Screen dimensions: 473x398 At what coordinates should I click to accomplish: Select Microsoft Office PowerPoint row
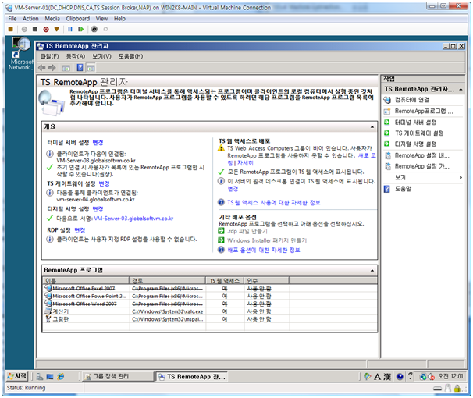point(210,297)
